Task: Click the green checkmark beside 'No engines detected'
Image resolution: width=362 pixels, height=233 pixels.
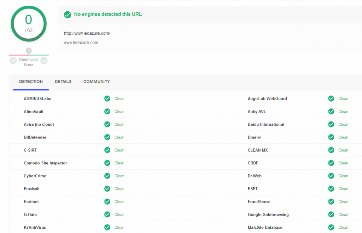Action: tap(68, 15)
